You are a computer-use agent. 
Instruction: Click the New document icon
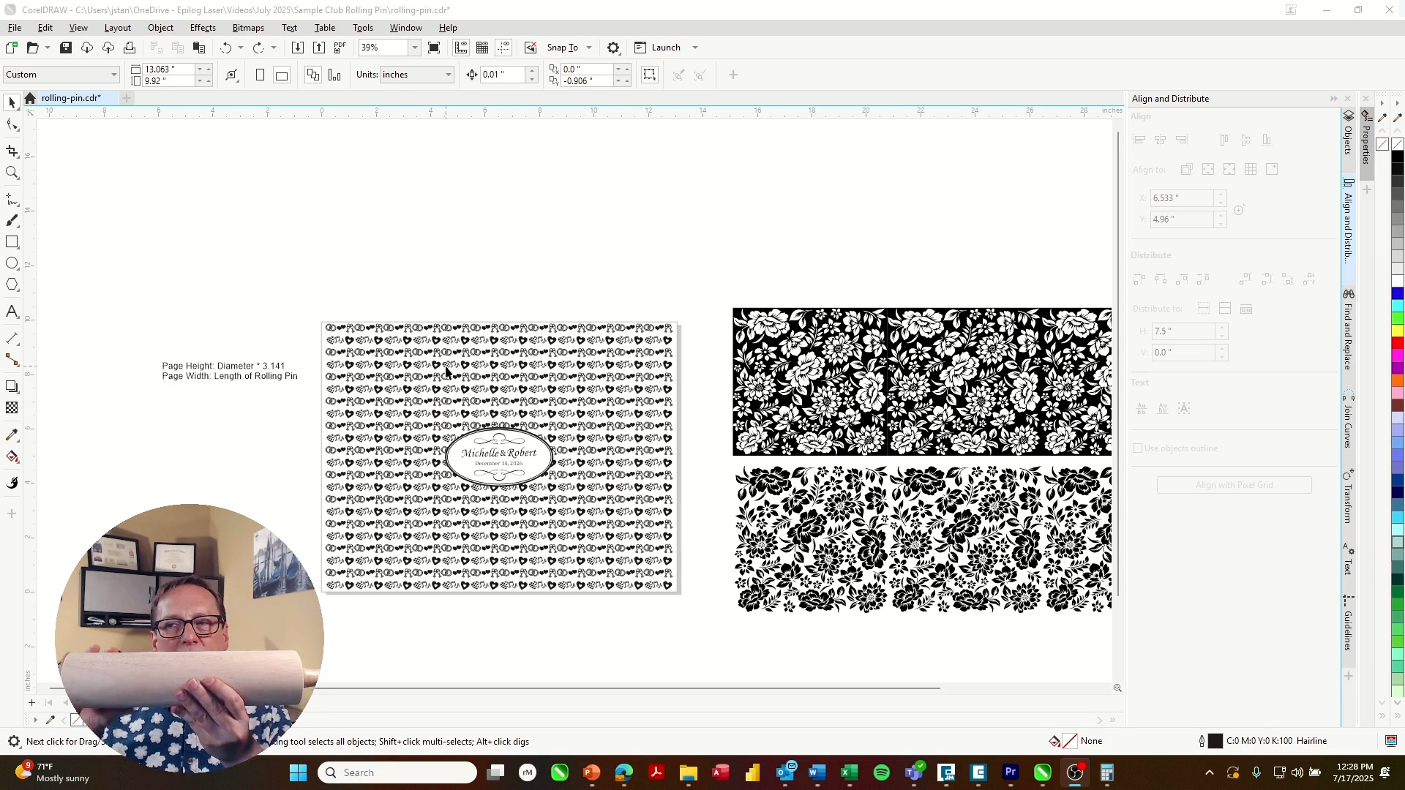click(x=11, y=48)
